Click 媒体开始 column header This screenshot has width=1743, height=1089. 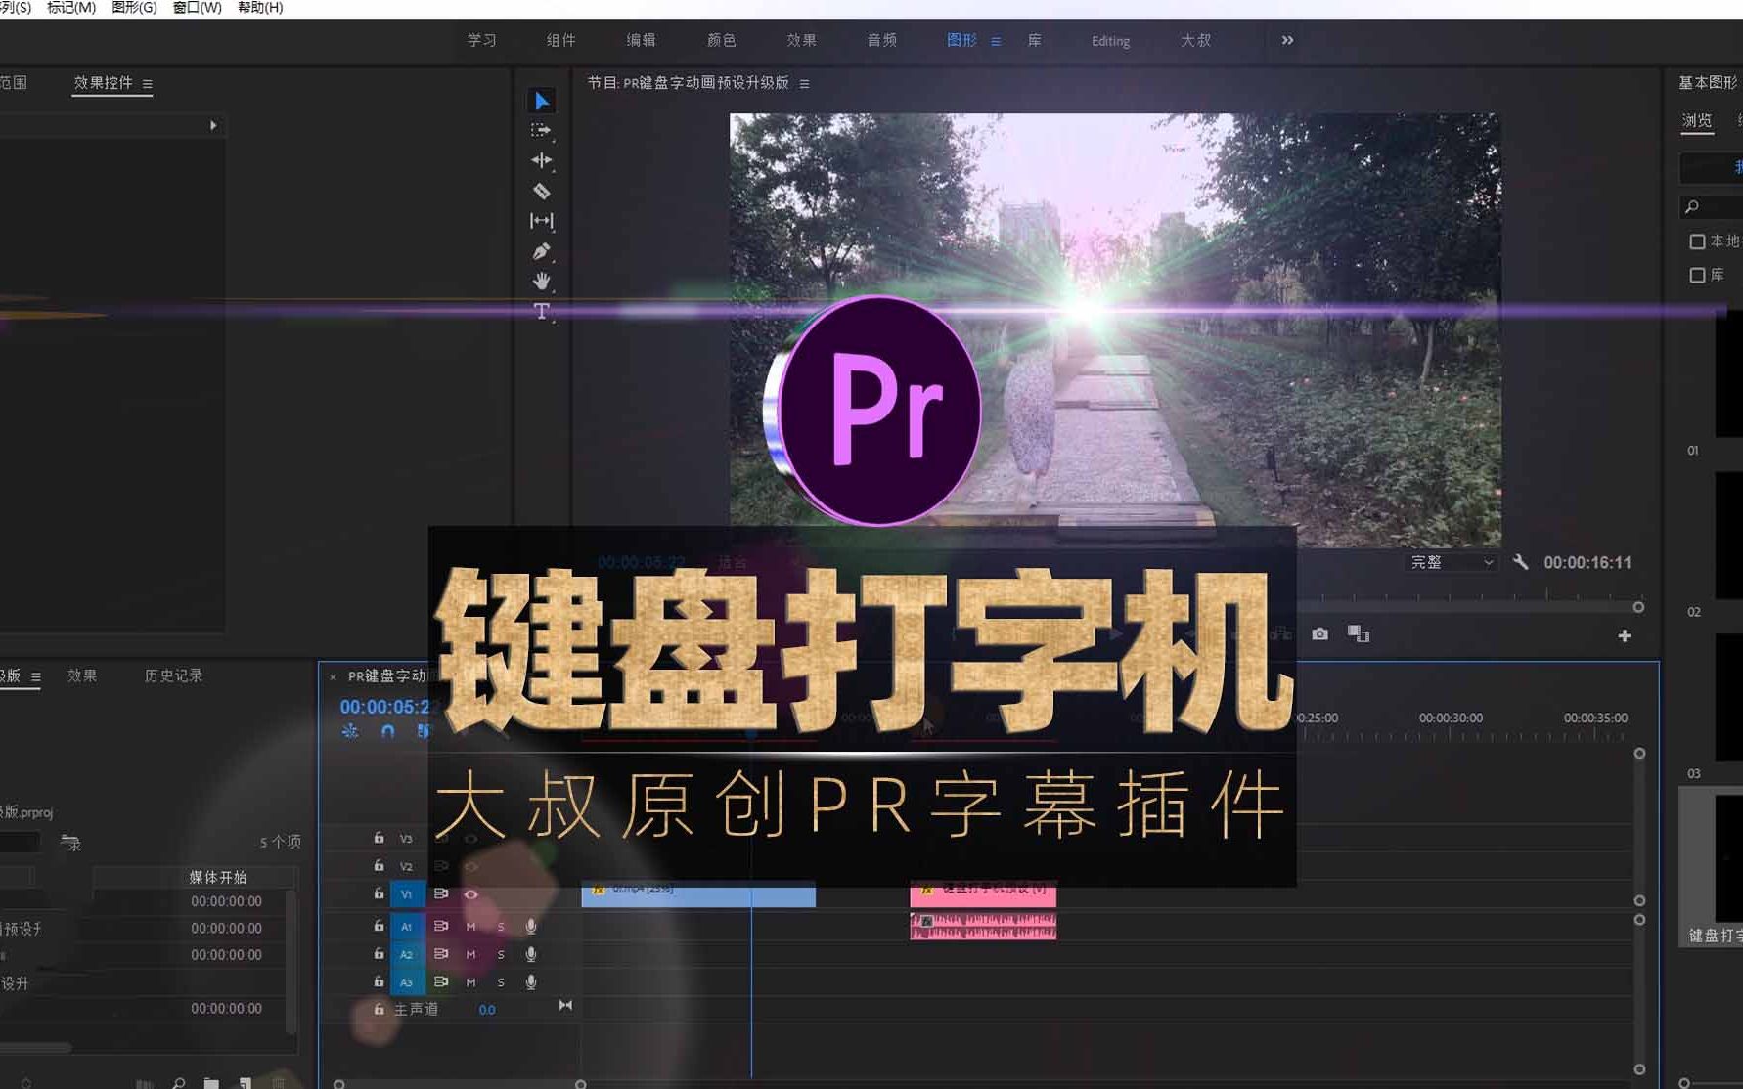pyautogui.click(x=217, y=877)
